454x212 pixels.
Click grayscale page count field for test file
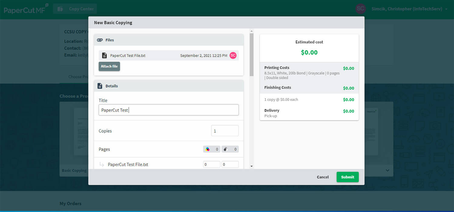point(230,165)
